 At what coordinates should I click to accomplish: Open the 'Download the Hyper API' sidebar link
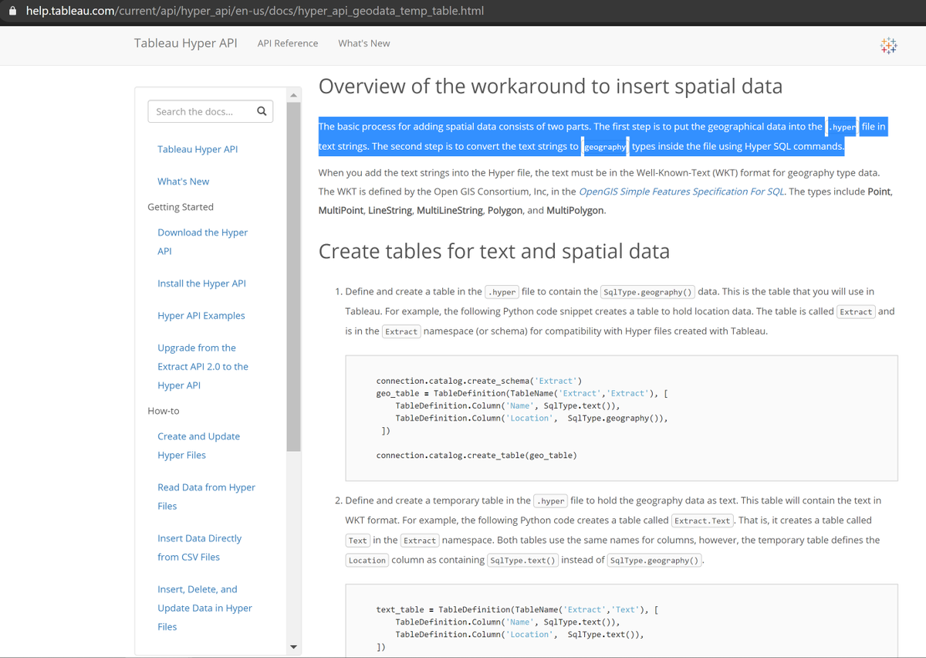click(x=203, y=242)
